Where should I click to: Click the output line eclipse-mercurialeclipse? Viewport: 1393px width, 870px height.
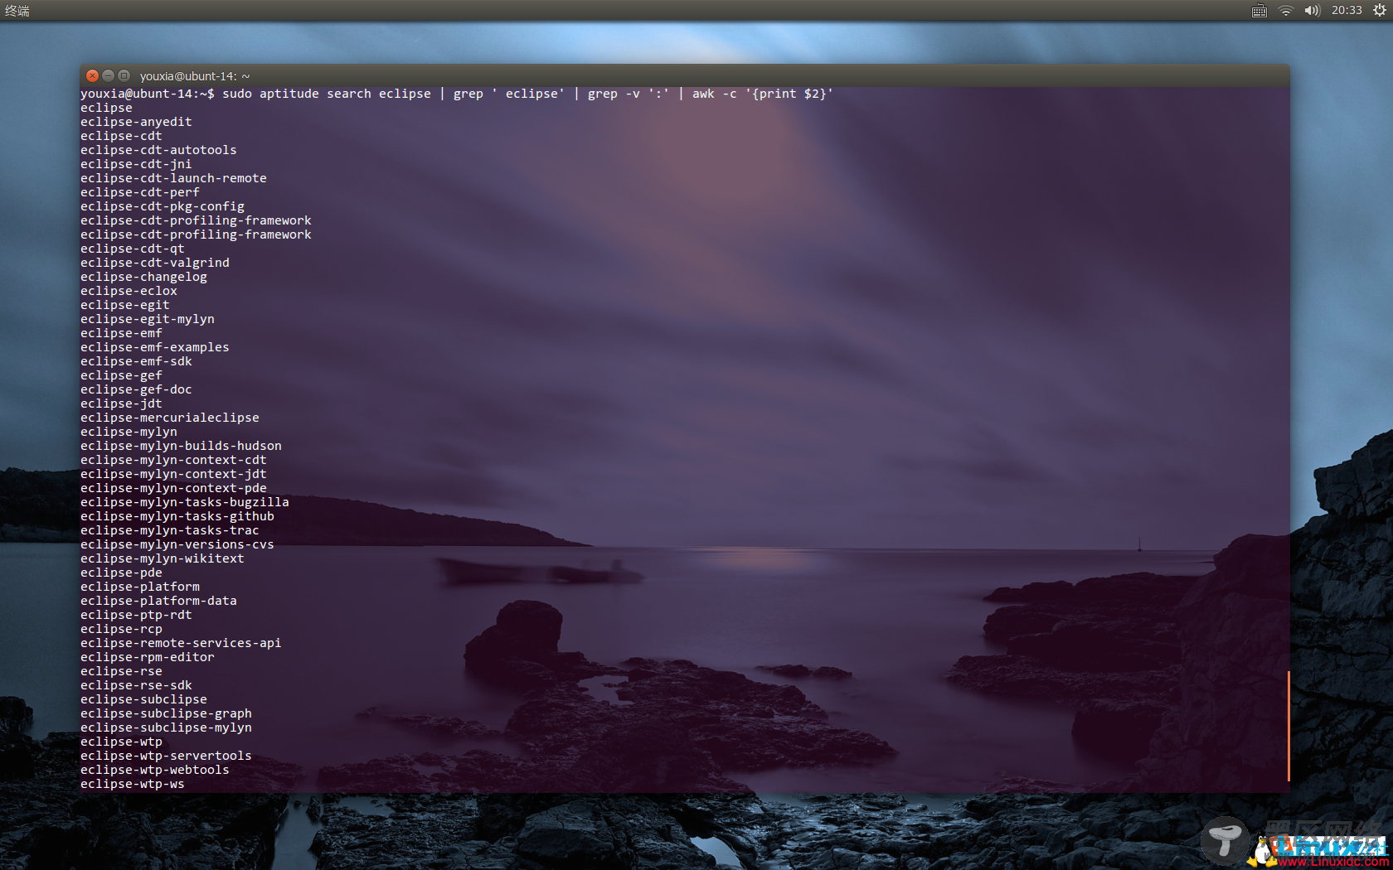[170, 418]
